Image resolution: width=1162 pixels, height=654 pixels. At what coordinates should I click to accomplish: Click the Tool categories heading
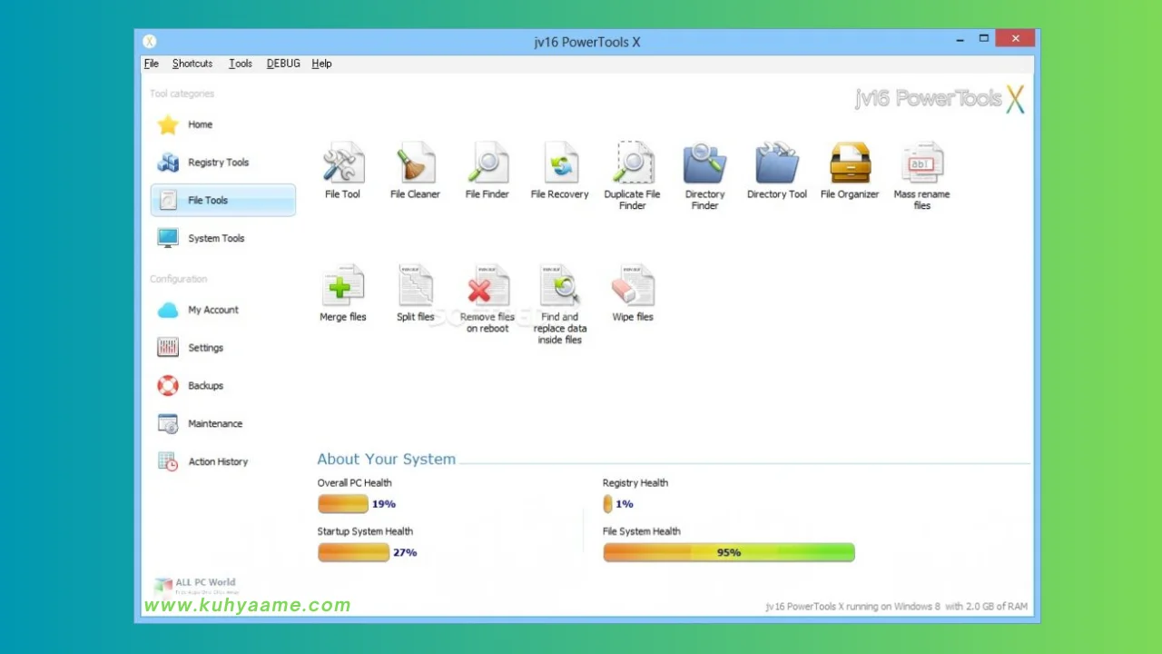click(182, 94)
